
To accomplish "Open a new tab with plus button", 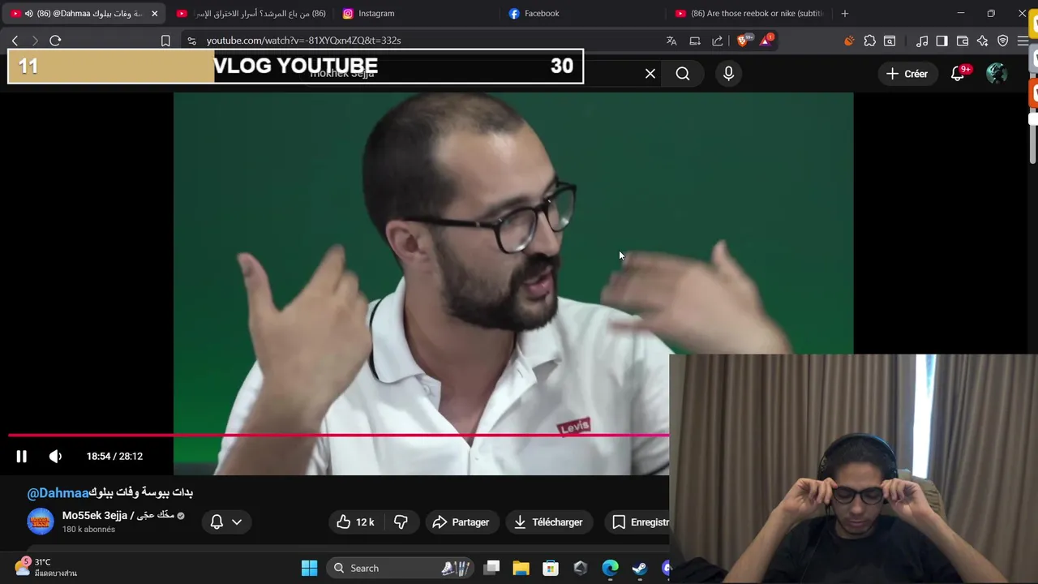I will [844, 14].
